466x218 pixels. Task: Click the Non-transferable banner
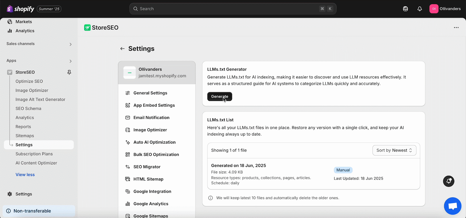39,211
